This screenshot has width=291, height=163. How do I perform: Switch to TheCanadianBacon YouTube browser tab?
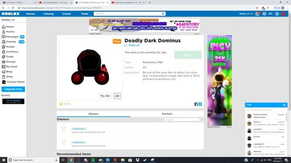55,3
